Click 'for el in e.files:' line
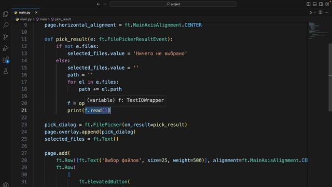 click(93, 82)
